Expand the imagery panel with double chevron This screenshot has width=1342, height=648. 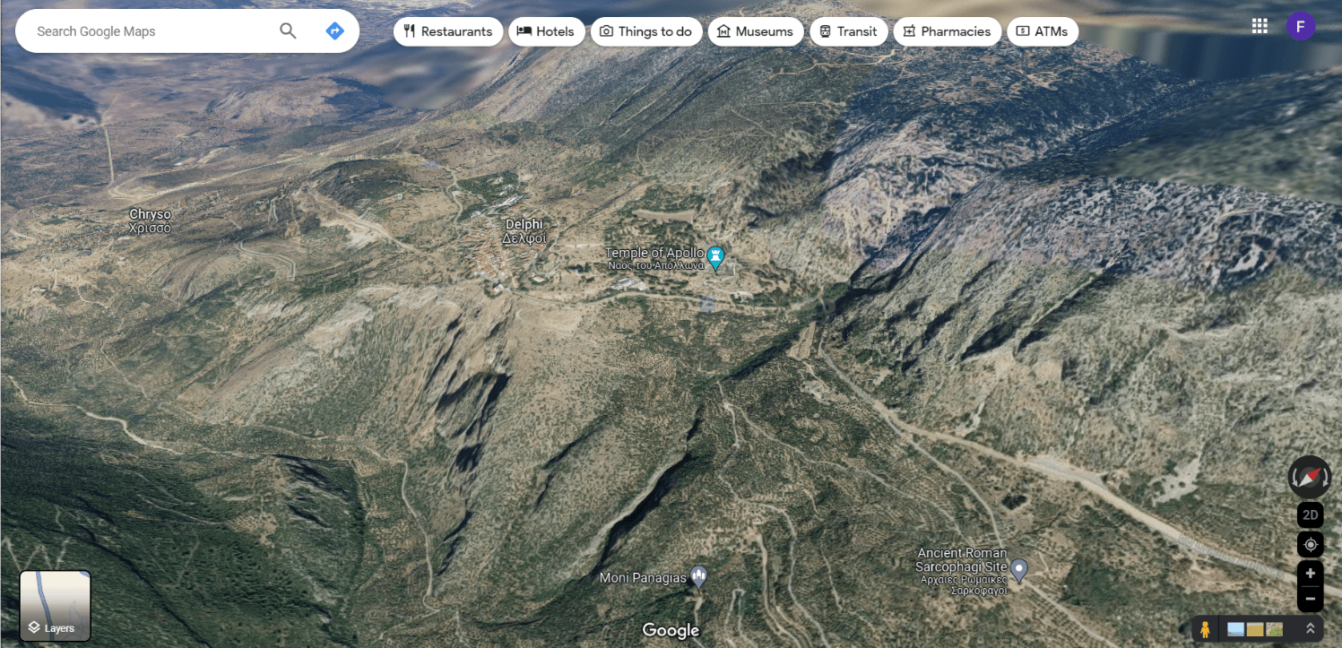(x=1310, y=629)
